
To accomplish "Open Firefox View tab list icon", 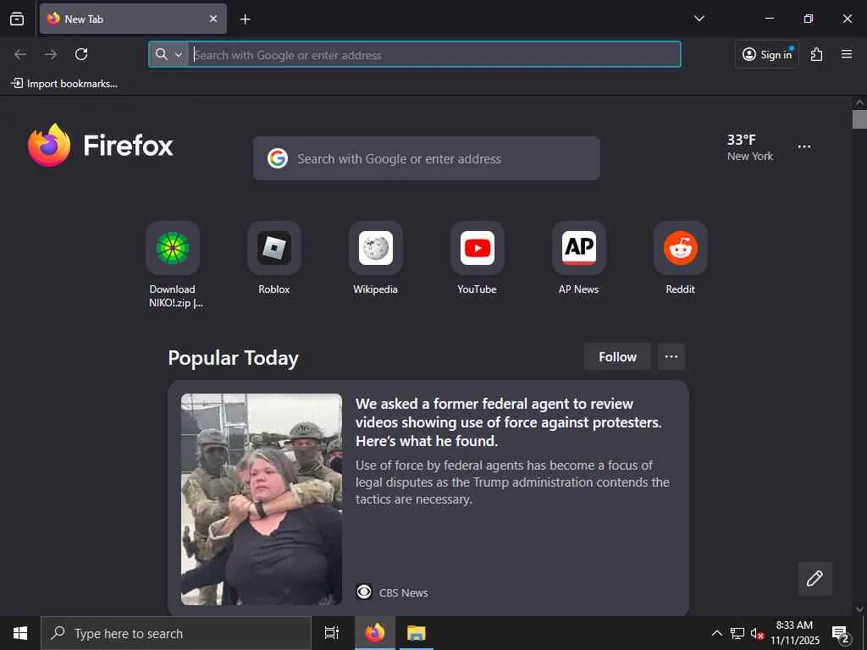I will point(17,19).
